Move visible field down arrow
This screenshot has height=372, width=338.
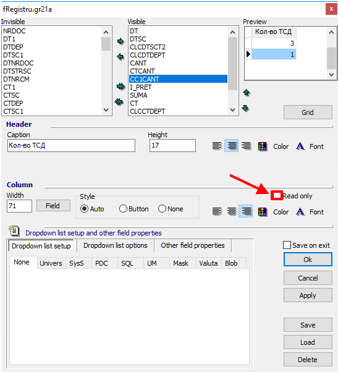[x=245, y=109]
